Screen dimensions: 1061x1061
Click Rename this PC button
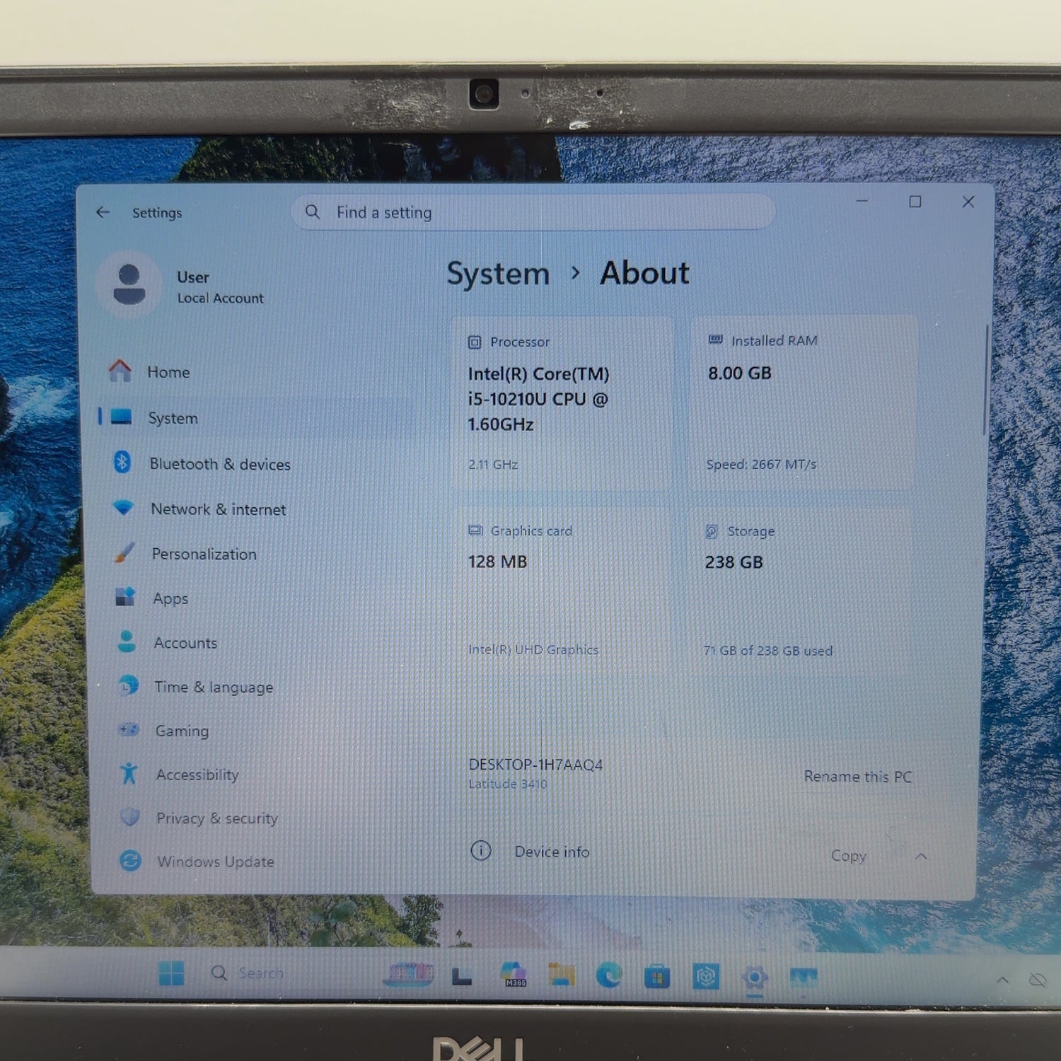coord(857,776)
